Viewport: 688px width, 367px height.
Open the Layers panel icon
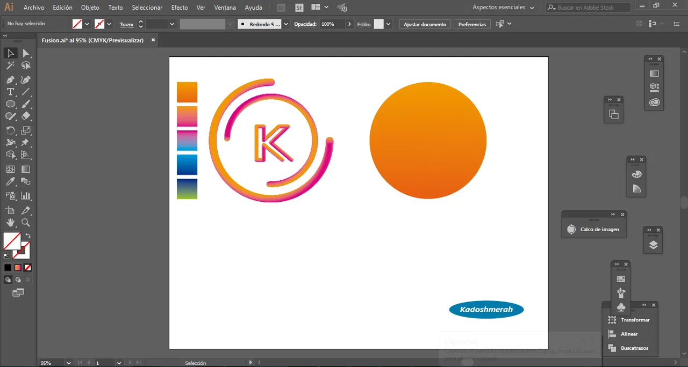click(653, 245)
